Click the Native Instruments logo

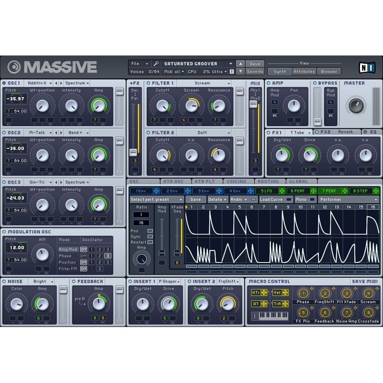(367, 67)
